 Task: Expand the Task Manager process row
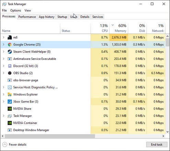click(3, 116)
